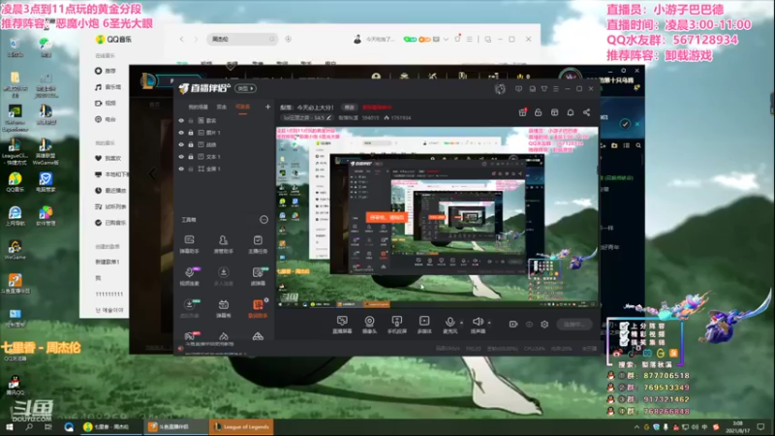This screenshot has width=775, height=436.
Task: Open stream settings gear in bottom bar
Action: click(544, 325)
